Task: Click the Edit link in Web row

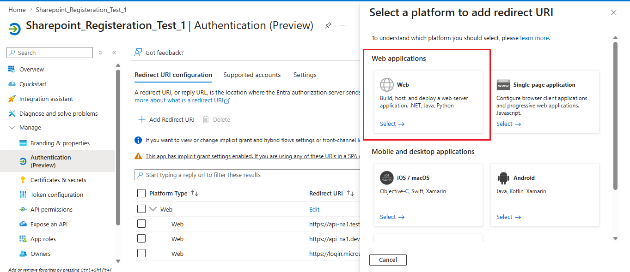Action: [x=314, y=209]
